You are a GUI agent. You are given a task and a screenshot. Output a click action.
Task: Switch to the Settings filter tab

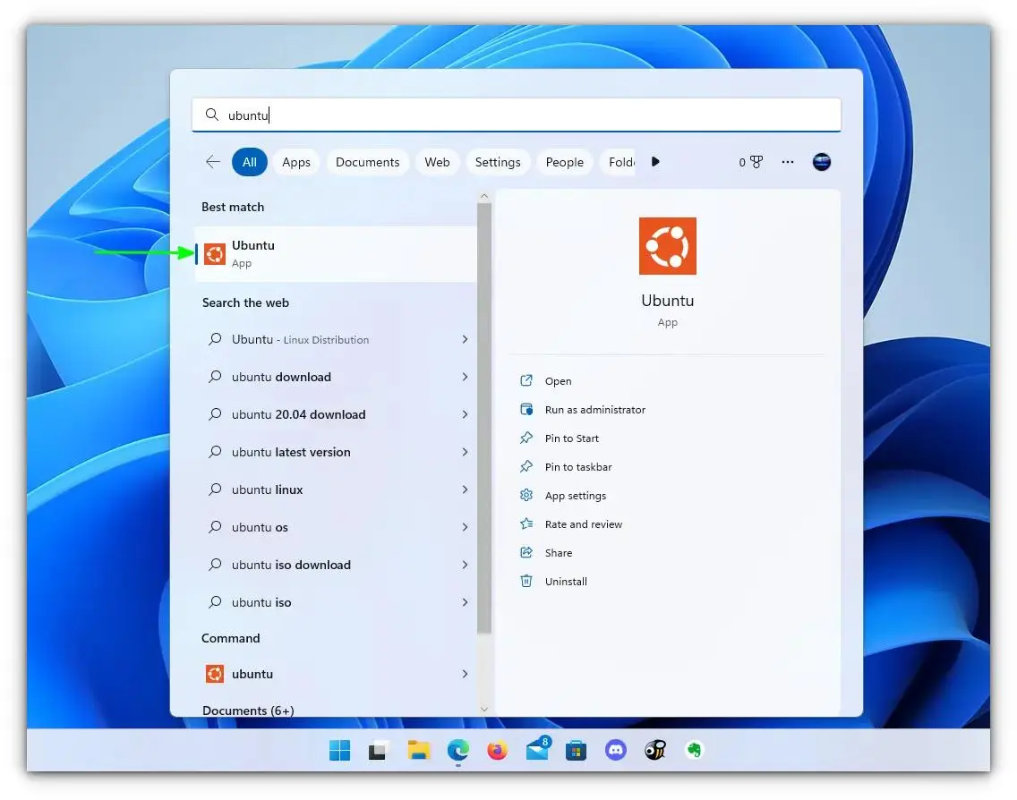coord(498,162)
